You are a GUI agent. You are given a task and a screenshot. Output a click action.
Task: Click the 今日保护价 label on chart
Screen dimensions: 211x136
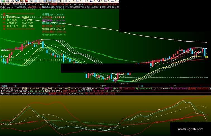click(54, 35)
